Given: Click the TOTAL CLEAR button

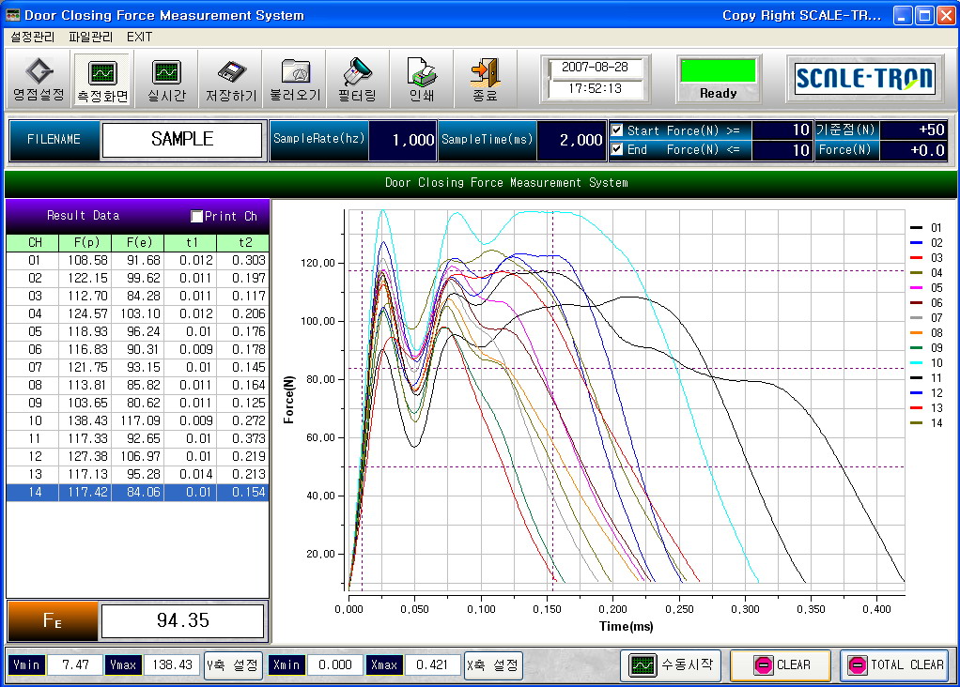Looking at the screenshot, I should click(x=896, y=664).
